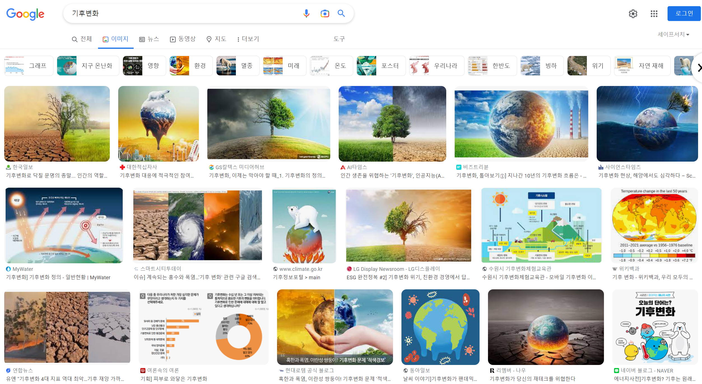Open the settings gear icon

(x=633, y=14)
